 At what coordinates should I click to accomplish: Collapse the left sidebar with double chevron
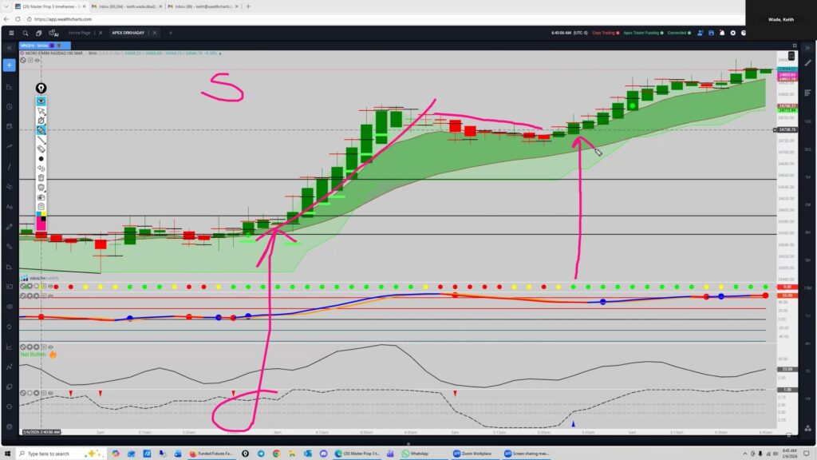8,47
